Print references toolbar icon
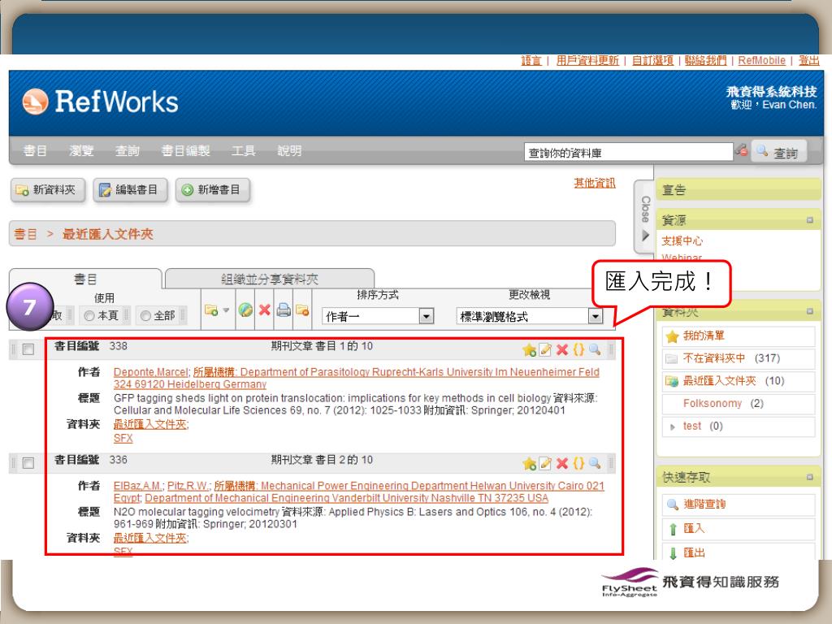Viewport: 832px width, 624px height. [x=284, y=310]
